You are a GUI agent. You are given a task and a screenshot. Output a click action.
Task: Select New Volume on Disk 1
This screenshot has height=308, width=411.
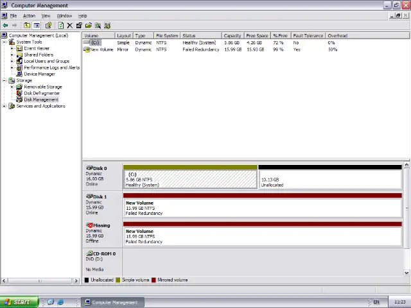click(263, 208)
